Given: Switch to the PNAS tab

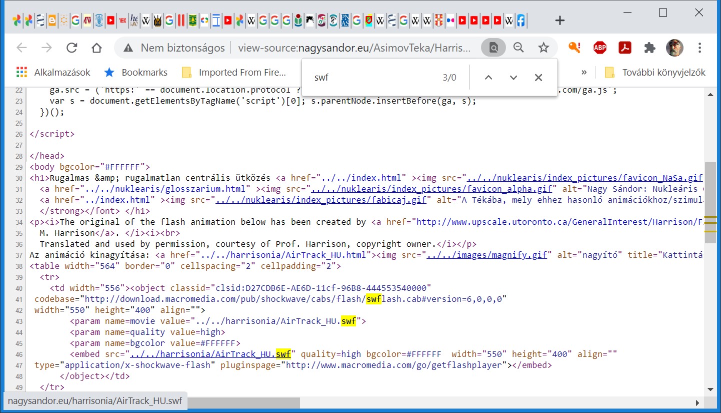Looking at the screenshot, I should tap(345, 21).
